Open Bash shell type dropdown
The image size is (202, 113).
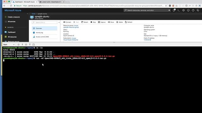(9, 45)
